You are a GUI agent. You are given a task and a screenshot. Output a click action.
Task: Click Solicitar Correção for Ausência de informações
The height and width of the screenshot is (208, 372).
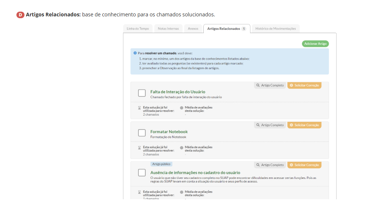304,165
